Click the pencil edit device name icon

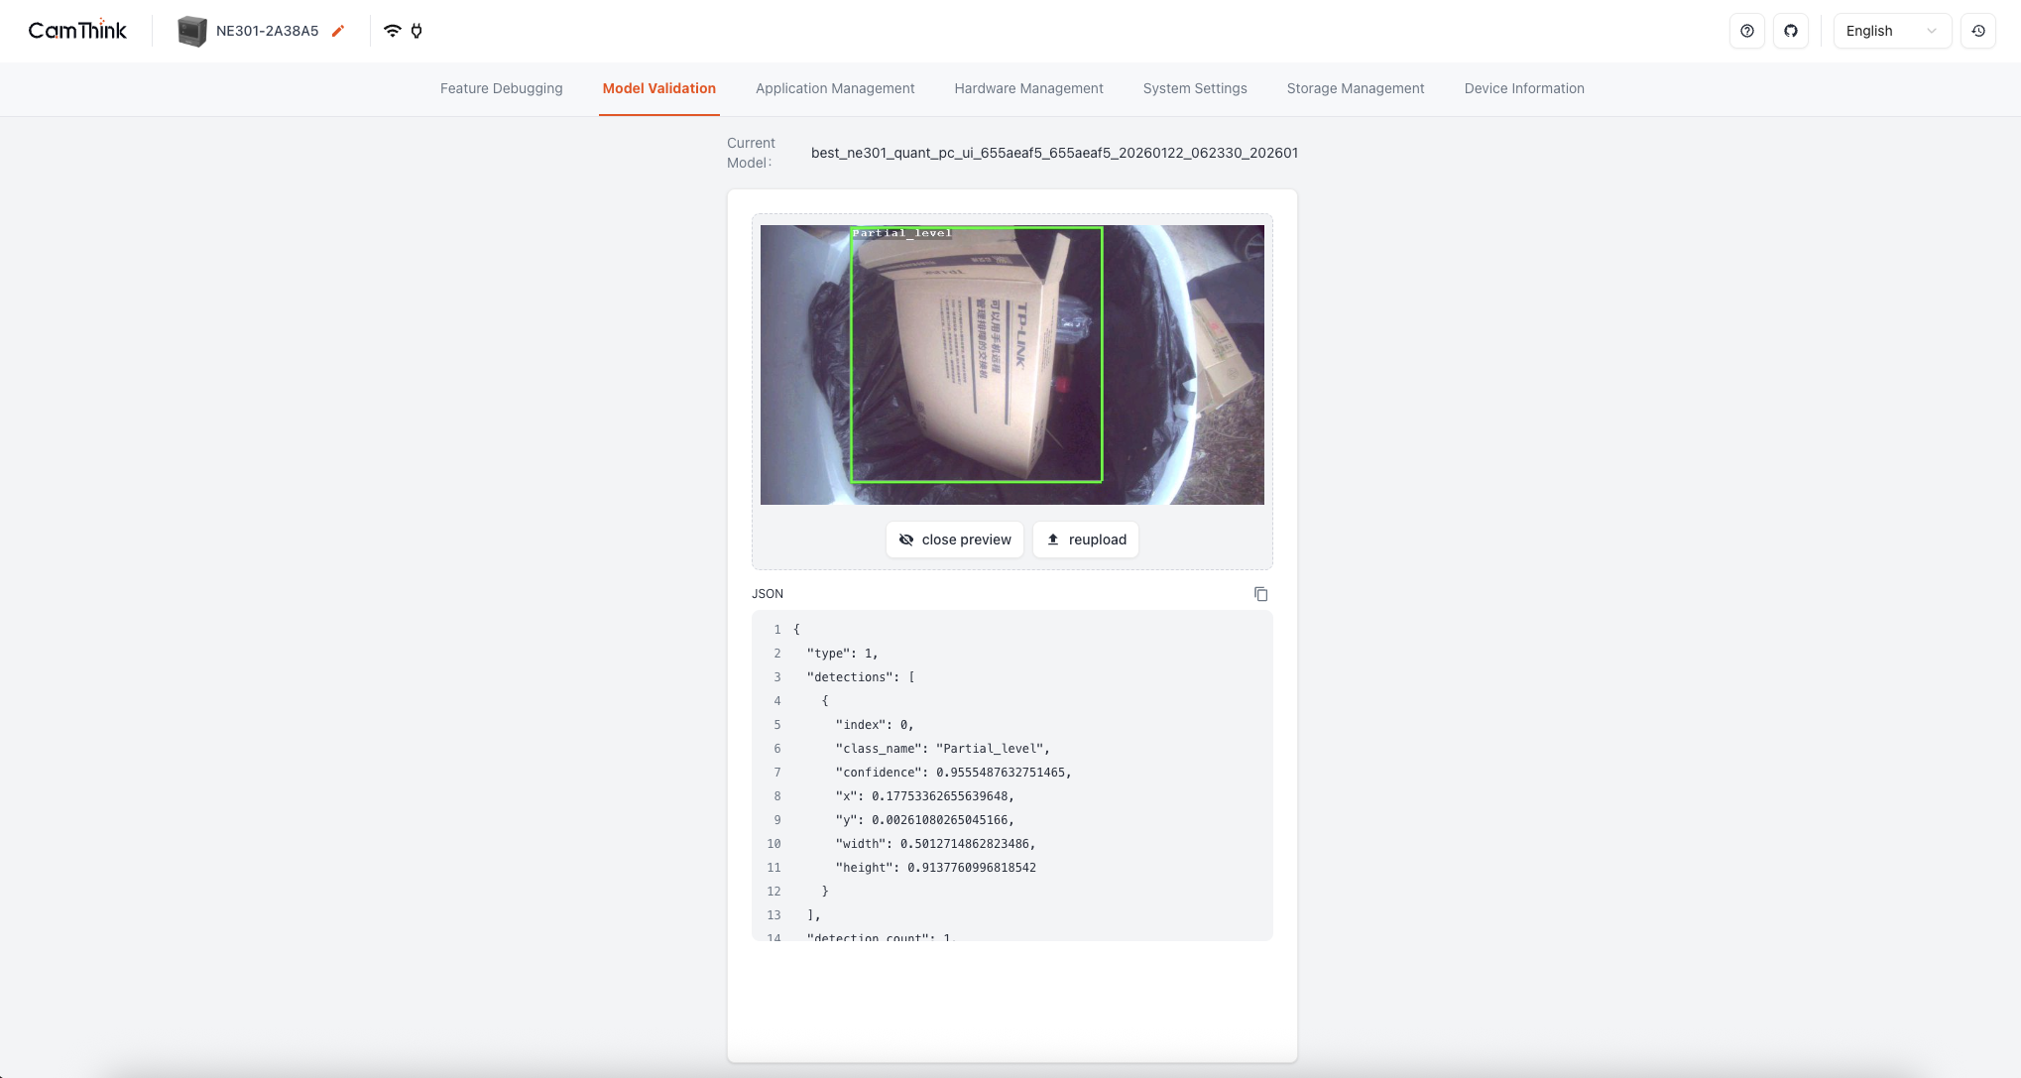click(x=338, y=31)
